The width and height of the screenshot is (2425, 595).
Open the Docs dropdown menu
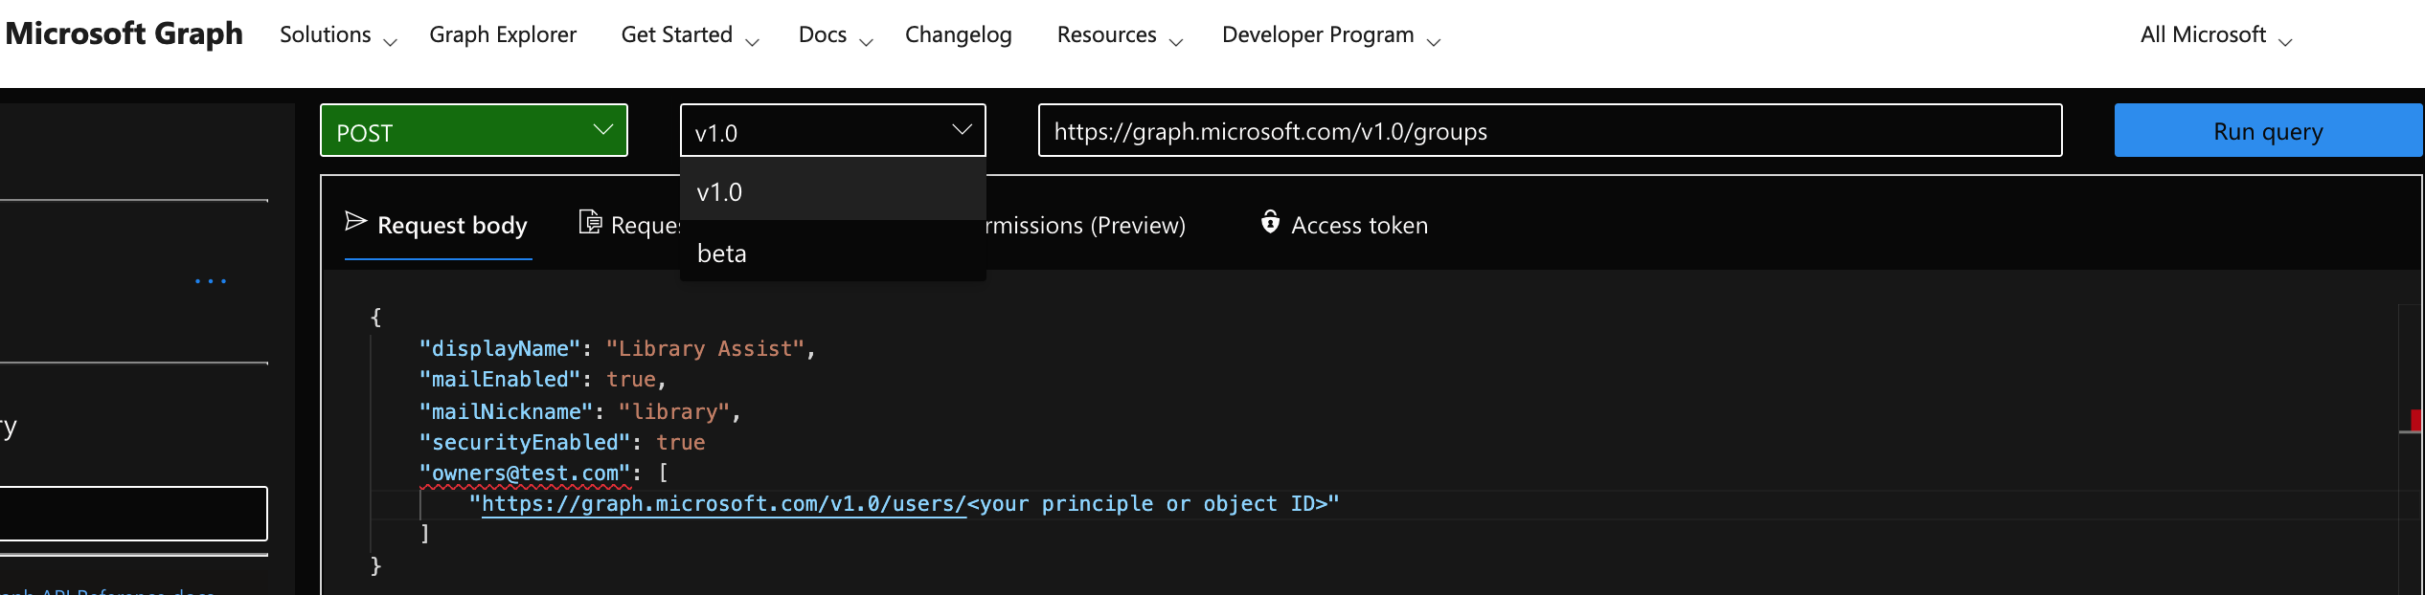(x=834, y=35)
